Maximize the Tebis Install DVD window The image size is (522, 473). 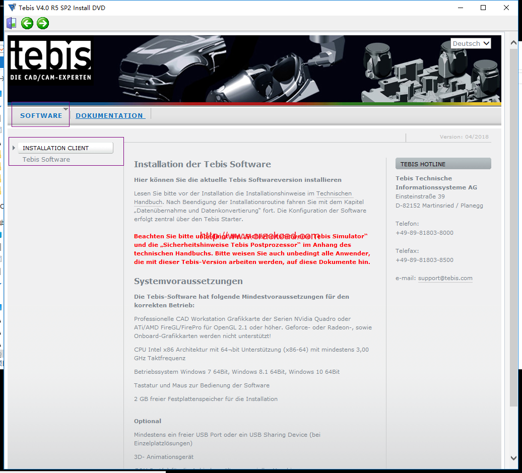483,8
